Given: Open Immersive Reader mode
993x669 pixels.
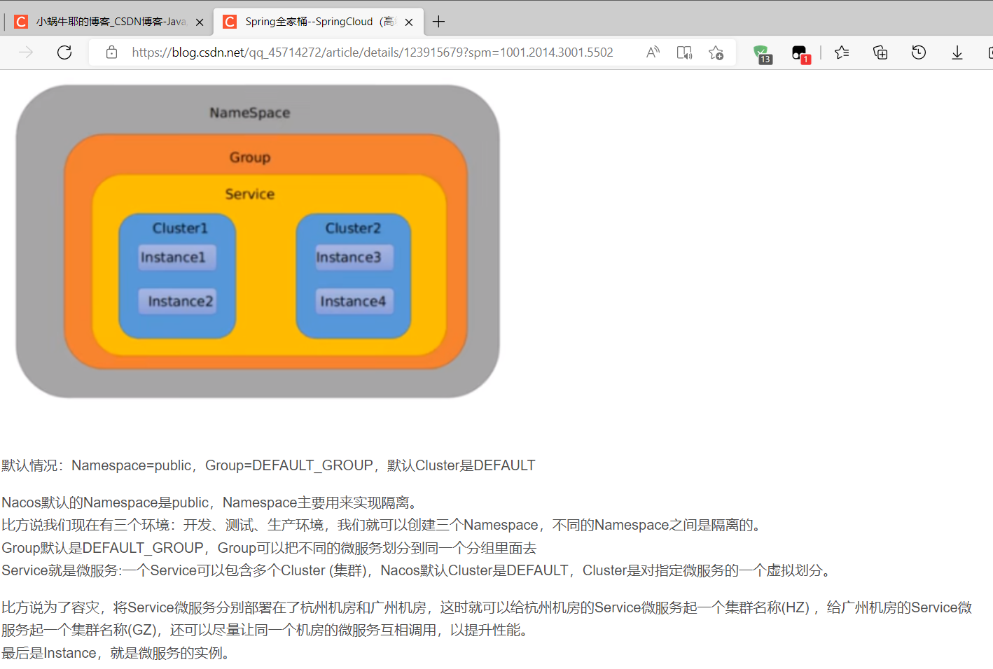Looking at the screenshot, I should [x=684, y=52].
